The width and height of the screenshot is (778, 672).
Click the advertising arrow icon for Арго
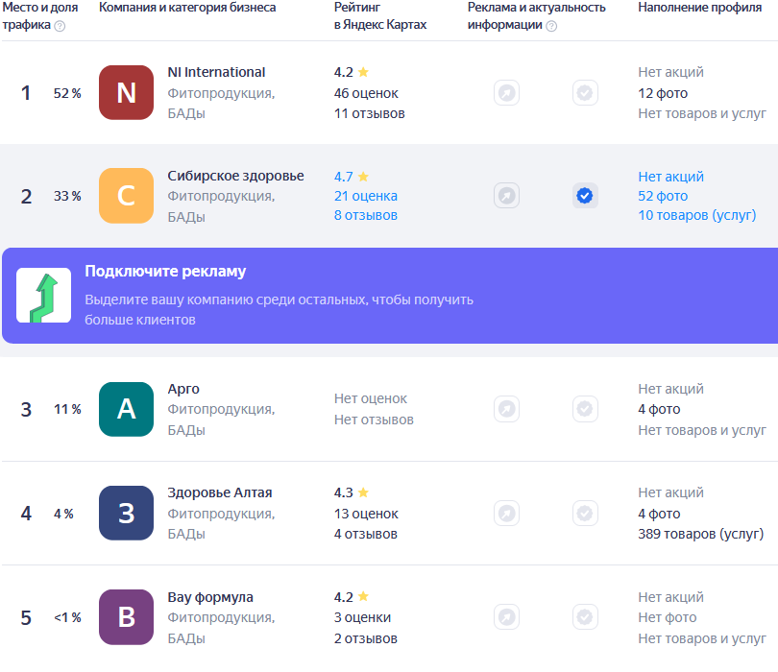click(506, 409)
